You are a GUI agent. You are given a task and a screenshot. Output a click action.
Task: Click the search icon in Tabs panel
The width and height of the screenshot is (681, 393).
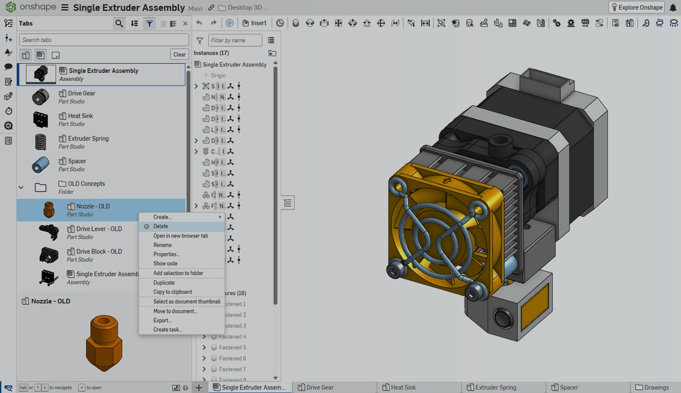pyautogui.click(x=119, y=23)
